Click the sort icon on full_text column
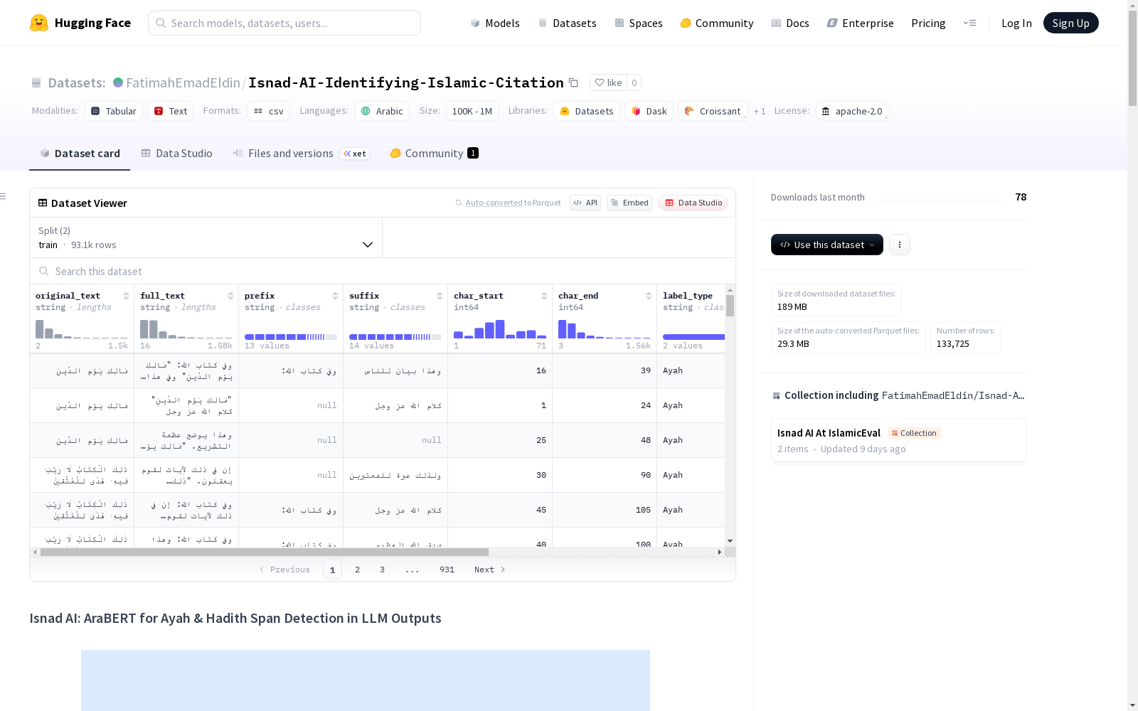The height and width of the screenshot is (711, 1138). (230, 296)
